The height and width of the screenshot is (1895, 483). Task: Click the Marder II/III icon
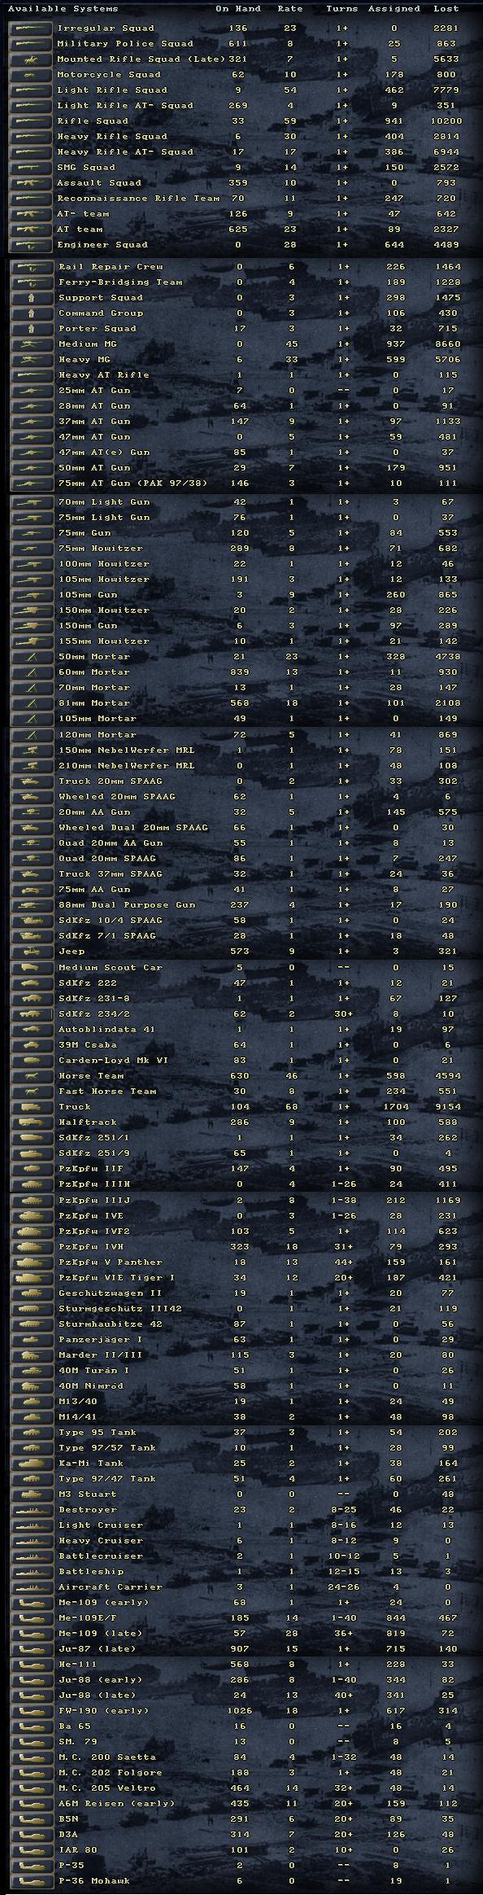click(x=33, y=1355)
